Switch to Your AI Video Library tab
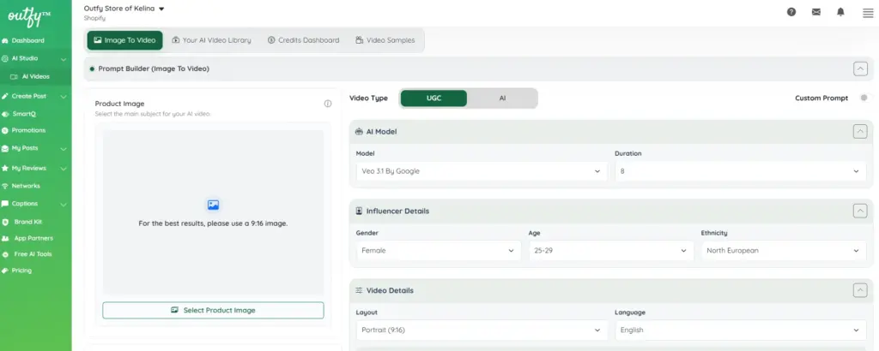Viewport: 879px width, 351px height. (x=211, y=40)
